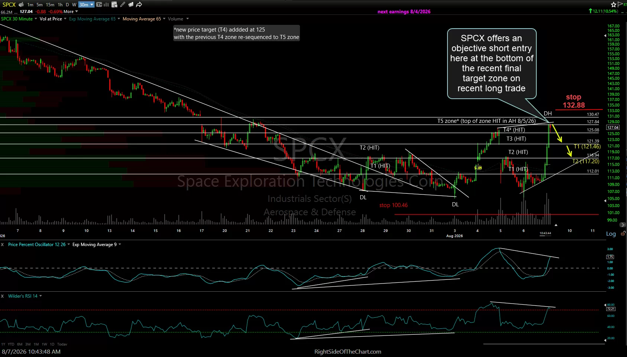Click the alert flag icon

pyautogui.click(x=621, y=4)
